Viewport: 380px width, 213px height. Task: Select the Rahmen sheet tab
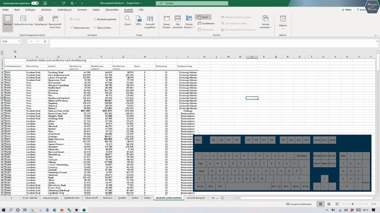coord(107,198)
